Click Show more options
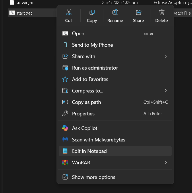The image size is (192, 193). pyautogui.click(x=115, y=177)
